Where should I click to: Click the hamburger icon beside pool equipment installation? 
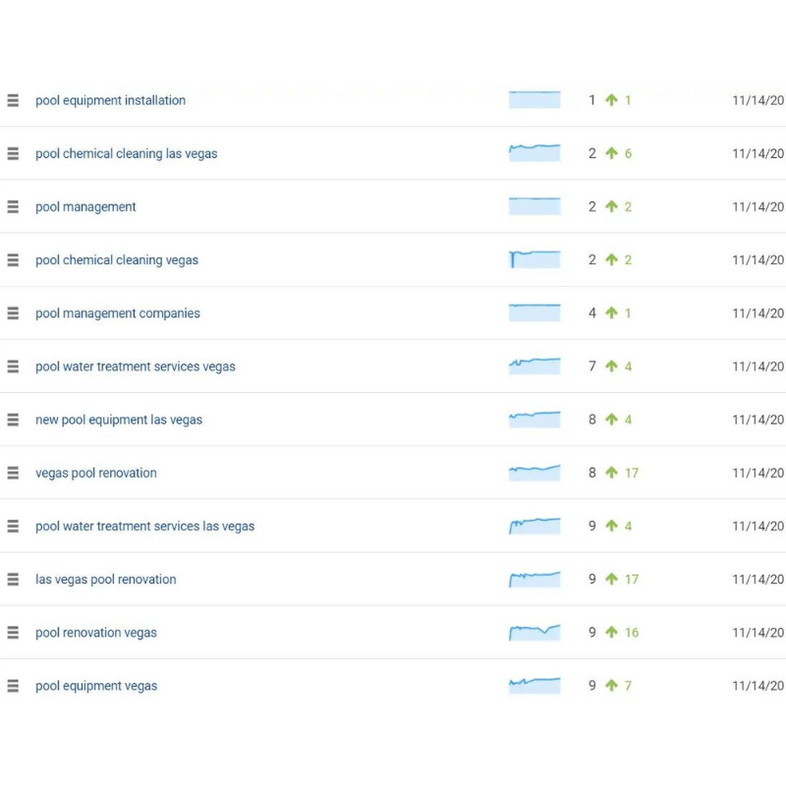tap(13, 100)
